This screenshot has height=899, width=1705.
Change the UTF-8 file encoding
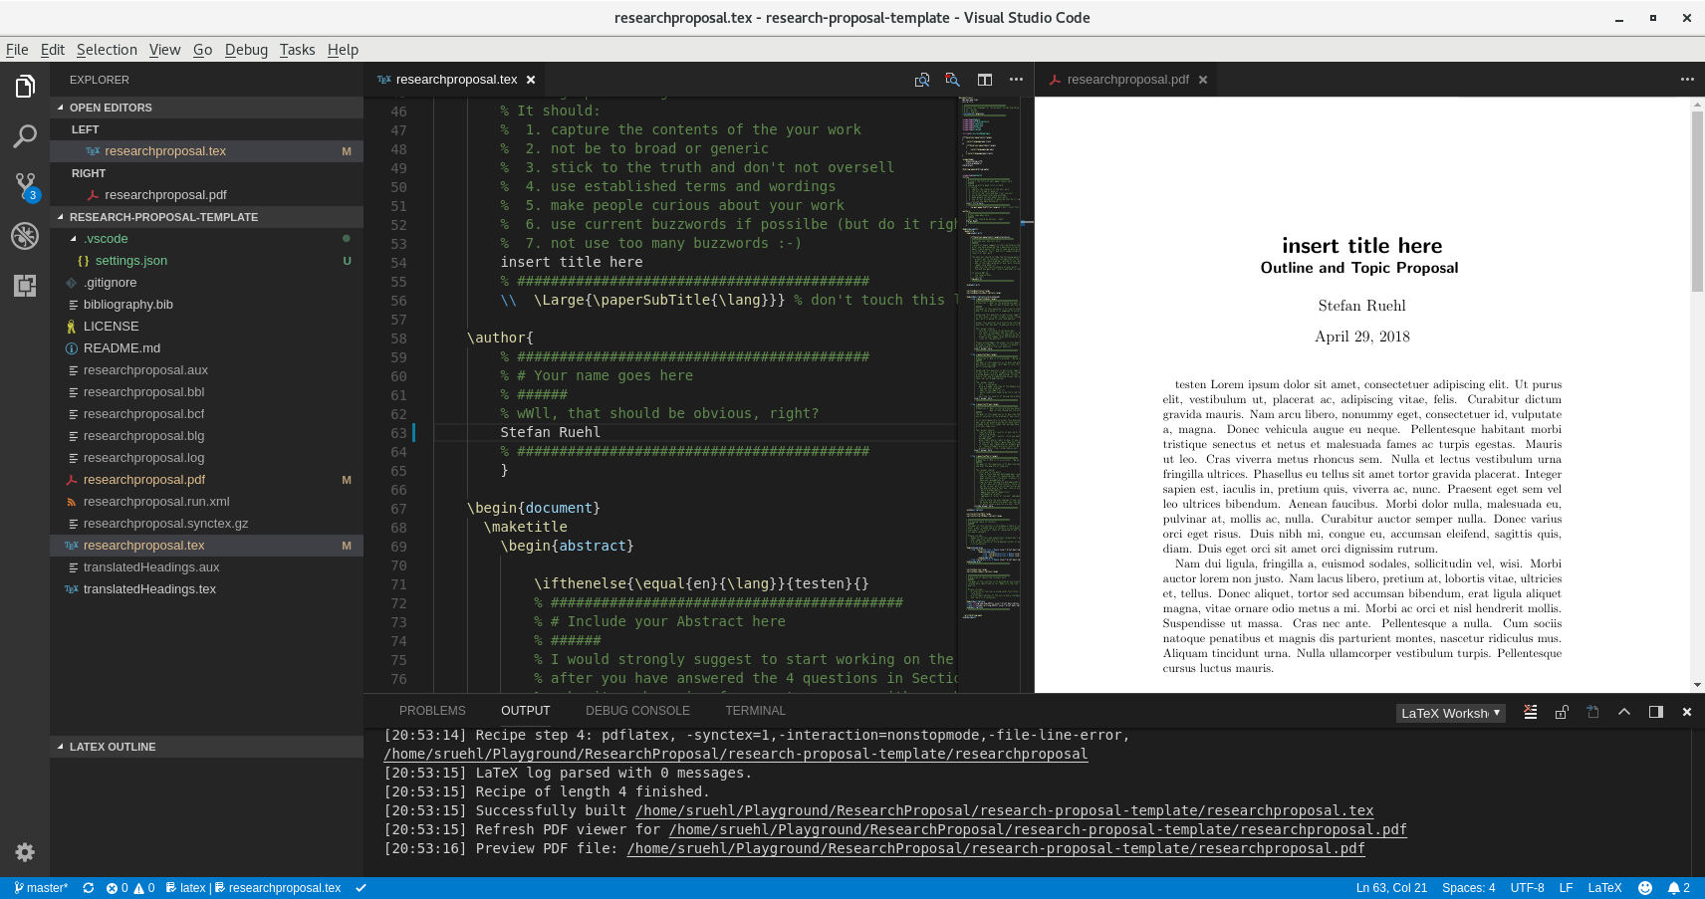(x=1527, y=888)
